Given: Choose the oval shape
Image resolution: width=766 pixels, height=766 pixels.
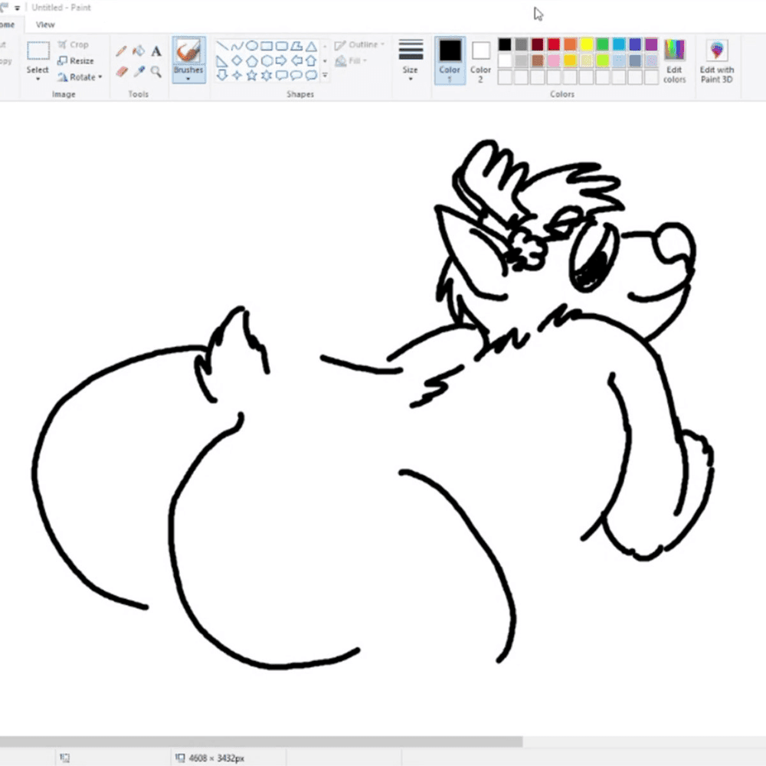Looking at the screenshot, I should [x=252, y=46].
